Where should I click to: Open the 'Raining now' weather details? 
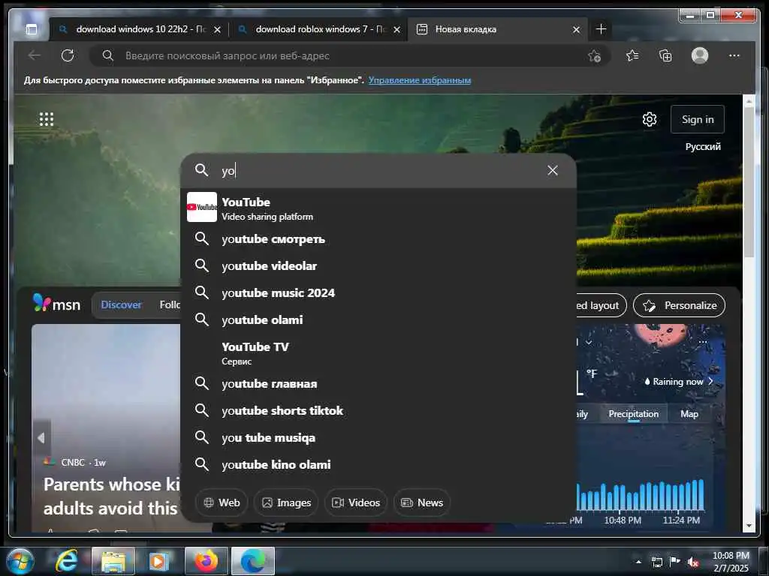679,381
